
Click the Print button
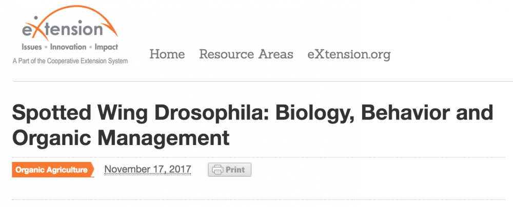click(230, 170)
